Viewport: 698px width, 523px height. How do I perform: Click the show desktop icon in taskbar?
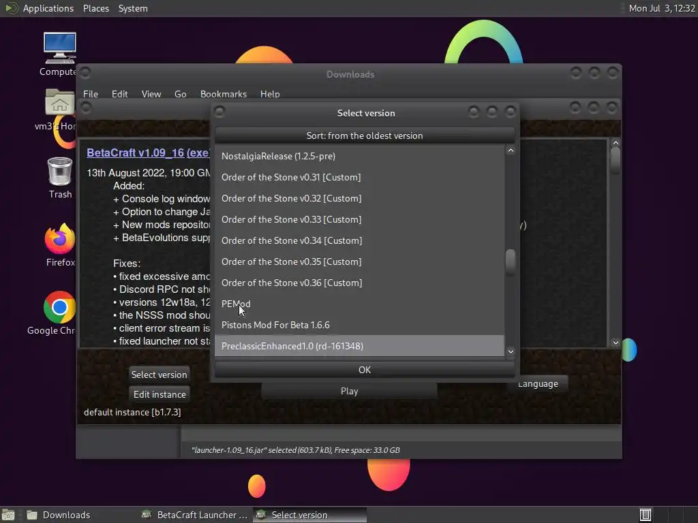pos(8,515)
